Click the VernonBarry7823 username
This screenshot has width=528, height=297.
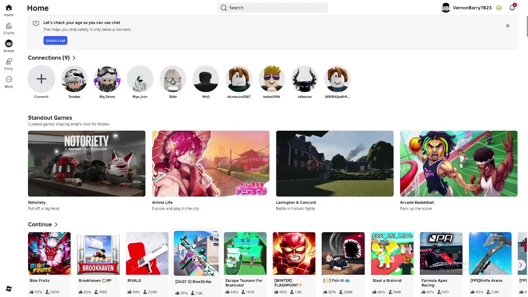point(472,8)
